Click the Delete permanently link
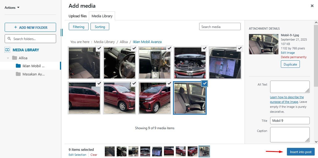 (294, 57)
